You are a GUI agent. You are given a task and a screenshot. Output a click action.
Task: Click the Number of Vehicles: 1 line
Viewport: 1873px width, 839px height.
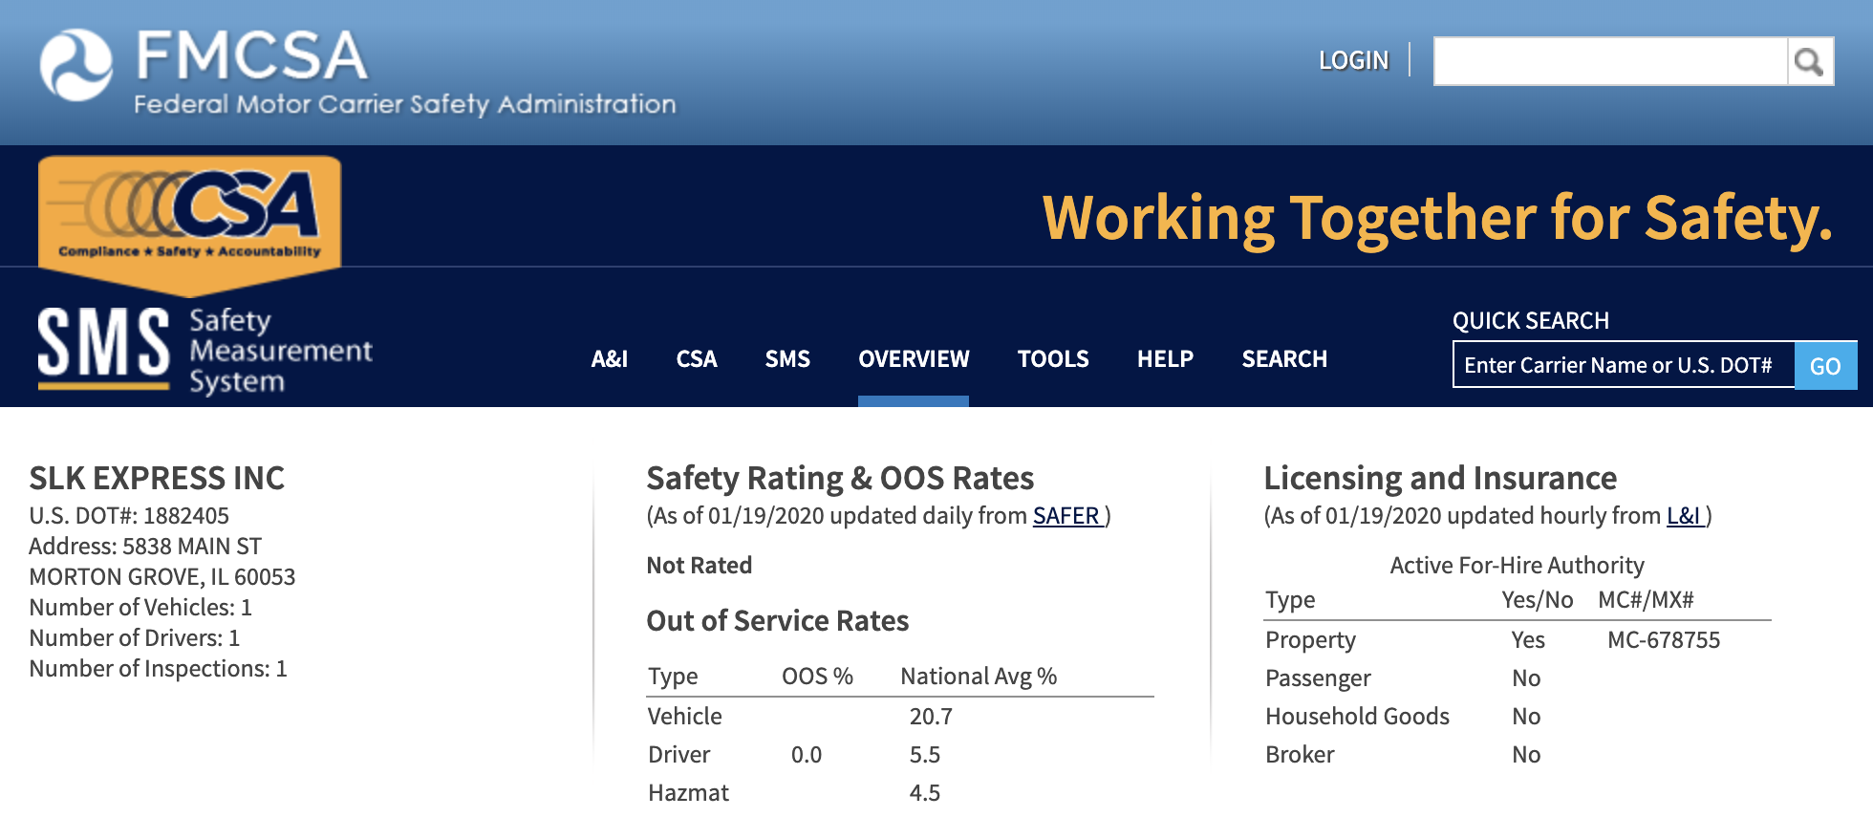click(140, 608)
